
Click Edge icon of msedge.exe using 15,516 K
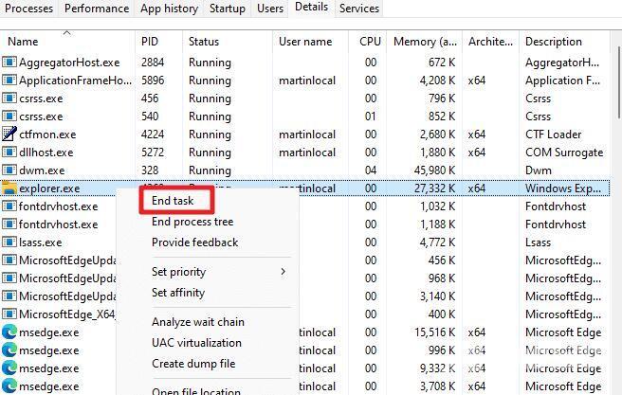(x=9, y=332)
